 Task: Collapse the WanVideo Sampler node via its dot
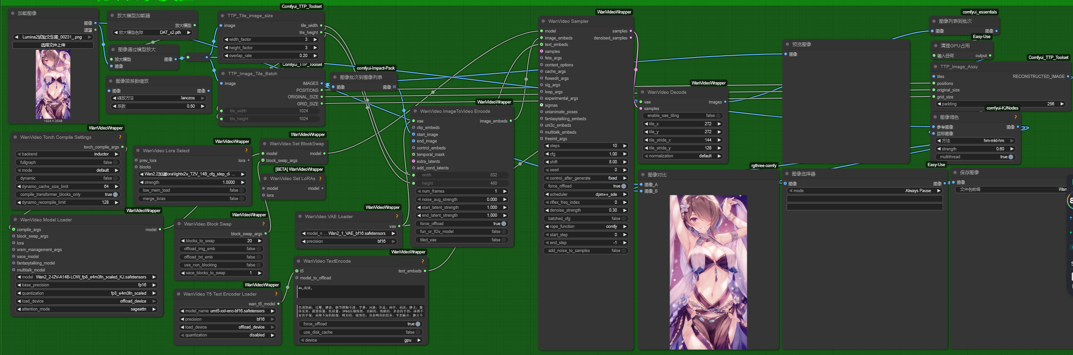point(543,21)
